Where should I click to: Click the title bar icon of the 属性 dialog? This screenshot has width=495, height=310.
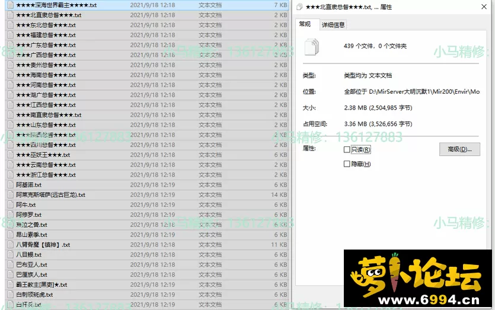(299, 7)
